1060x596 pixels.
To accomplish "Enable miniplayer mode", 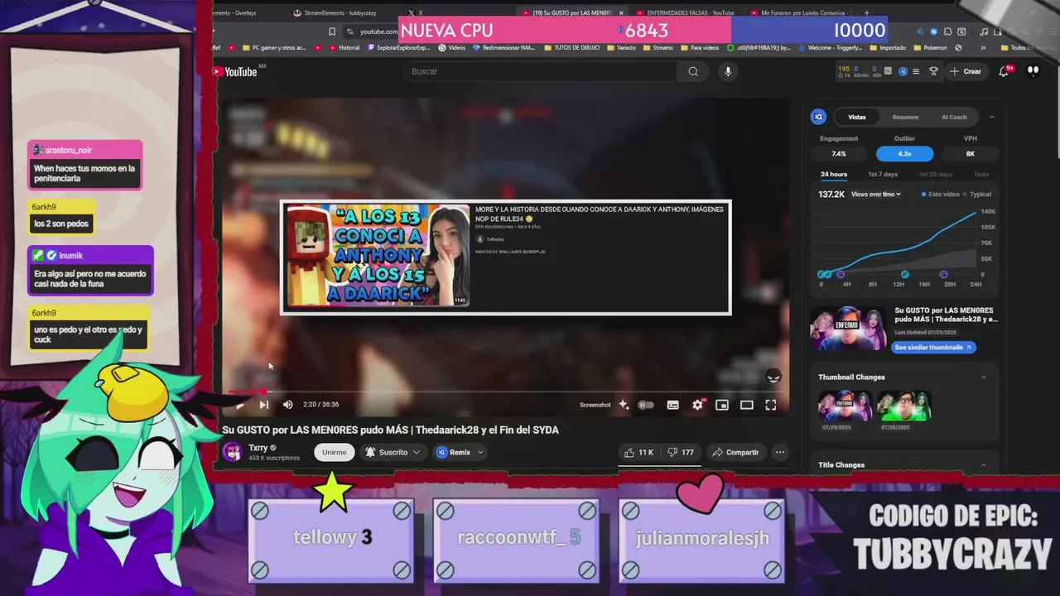I will (x=722, y=405).
